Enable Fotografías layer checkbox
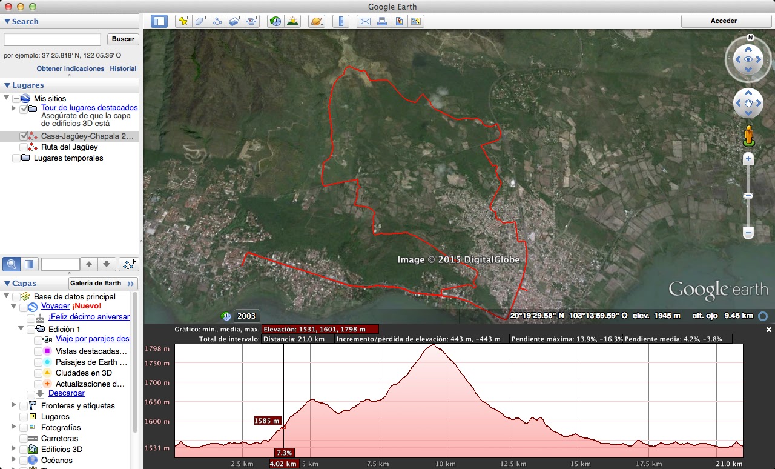The image size is (775, 469). 24,428
